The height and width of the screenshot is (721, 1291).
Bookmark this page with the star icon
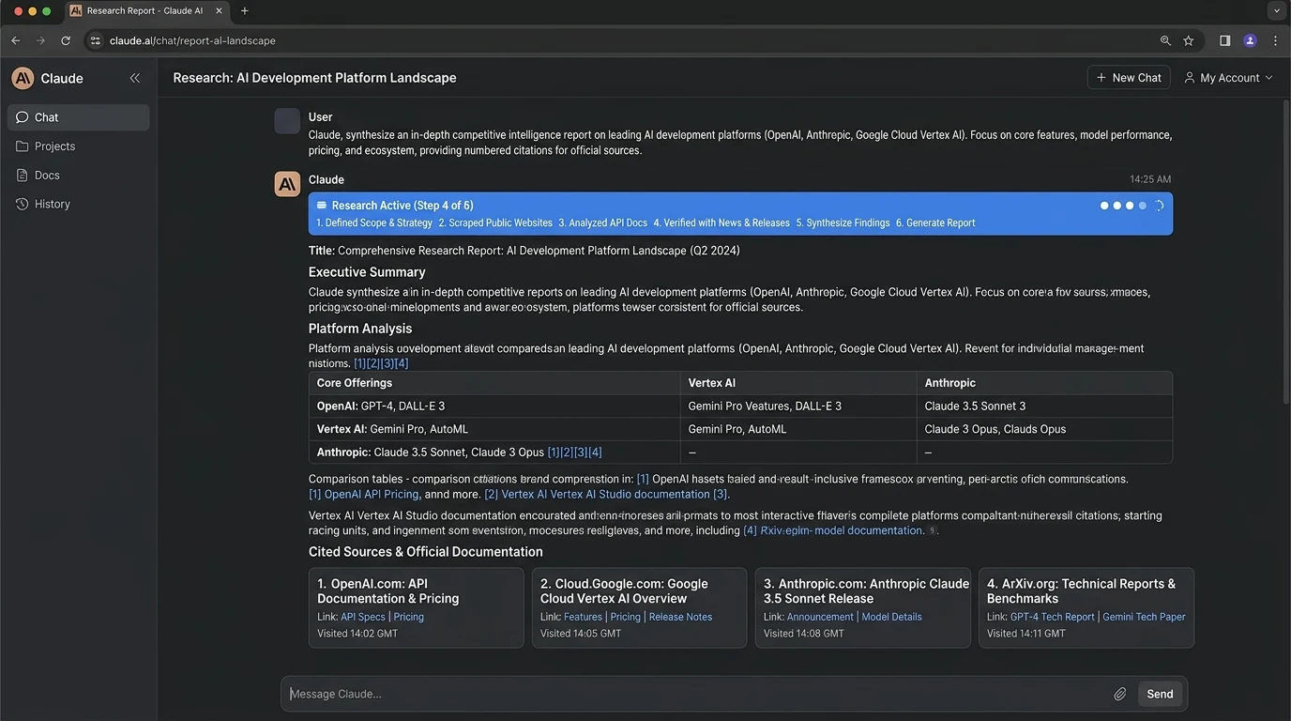(x=1189, y=40)
